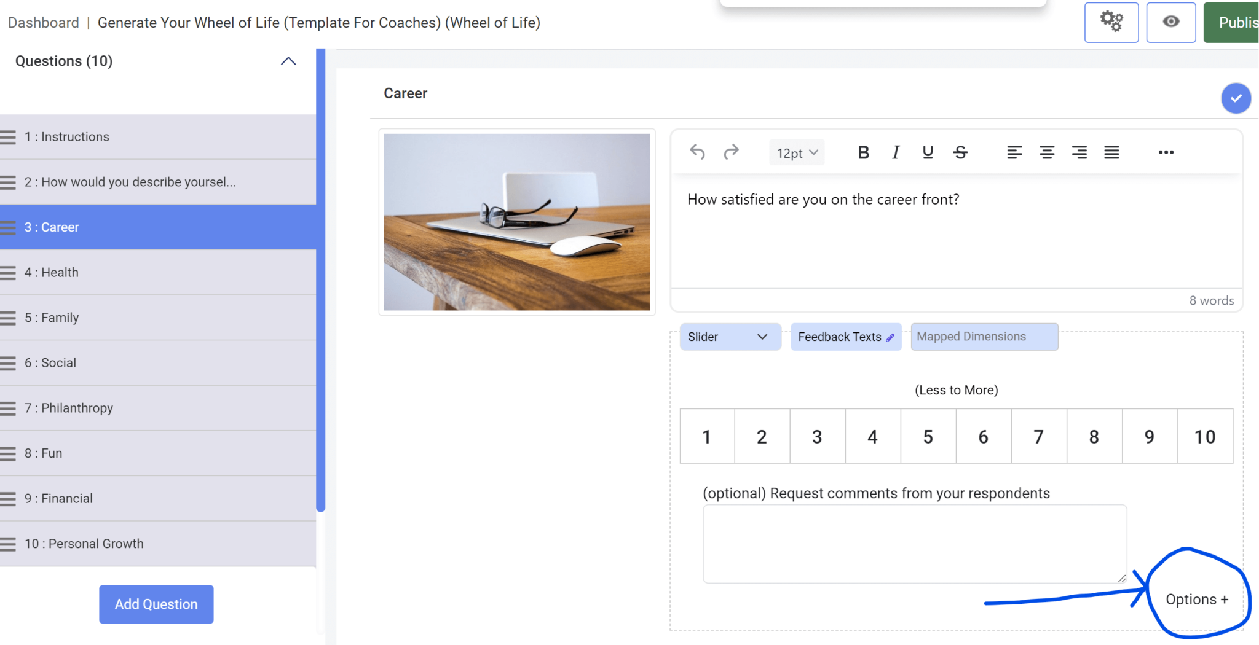Apply italic formatting
1259x645 pixels.
click(x=895, y=152)
